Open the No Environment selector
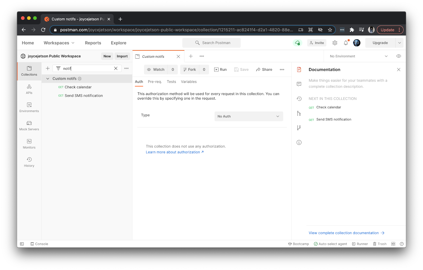This screenshot has height=270, width=423. coord(359,56)
